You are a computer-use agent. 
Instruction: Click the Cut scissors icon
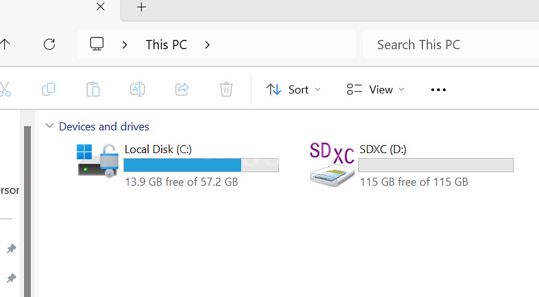[5, 89]
